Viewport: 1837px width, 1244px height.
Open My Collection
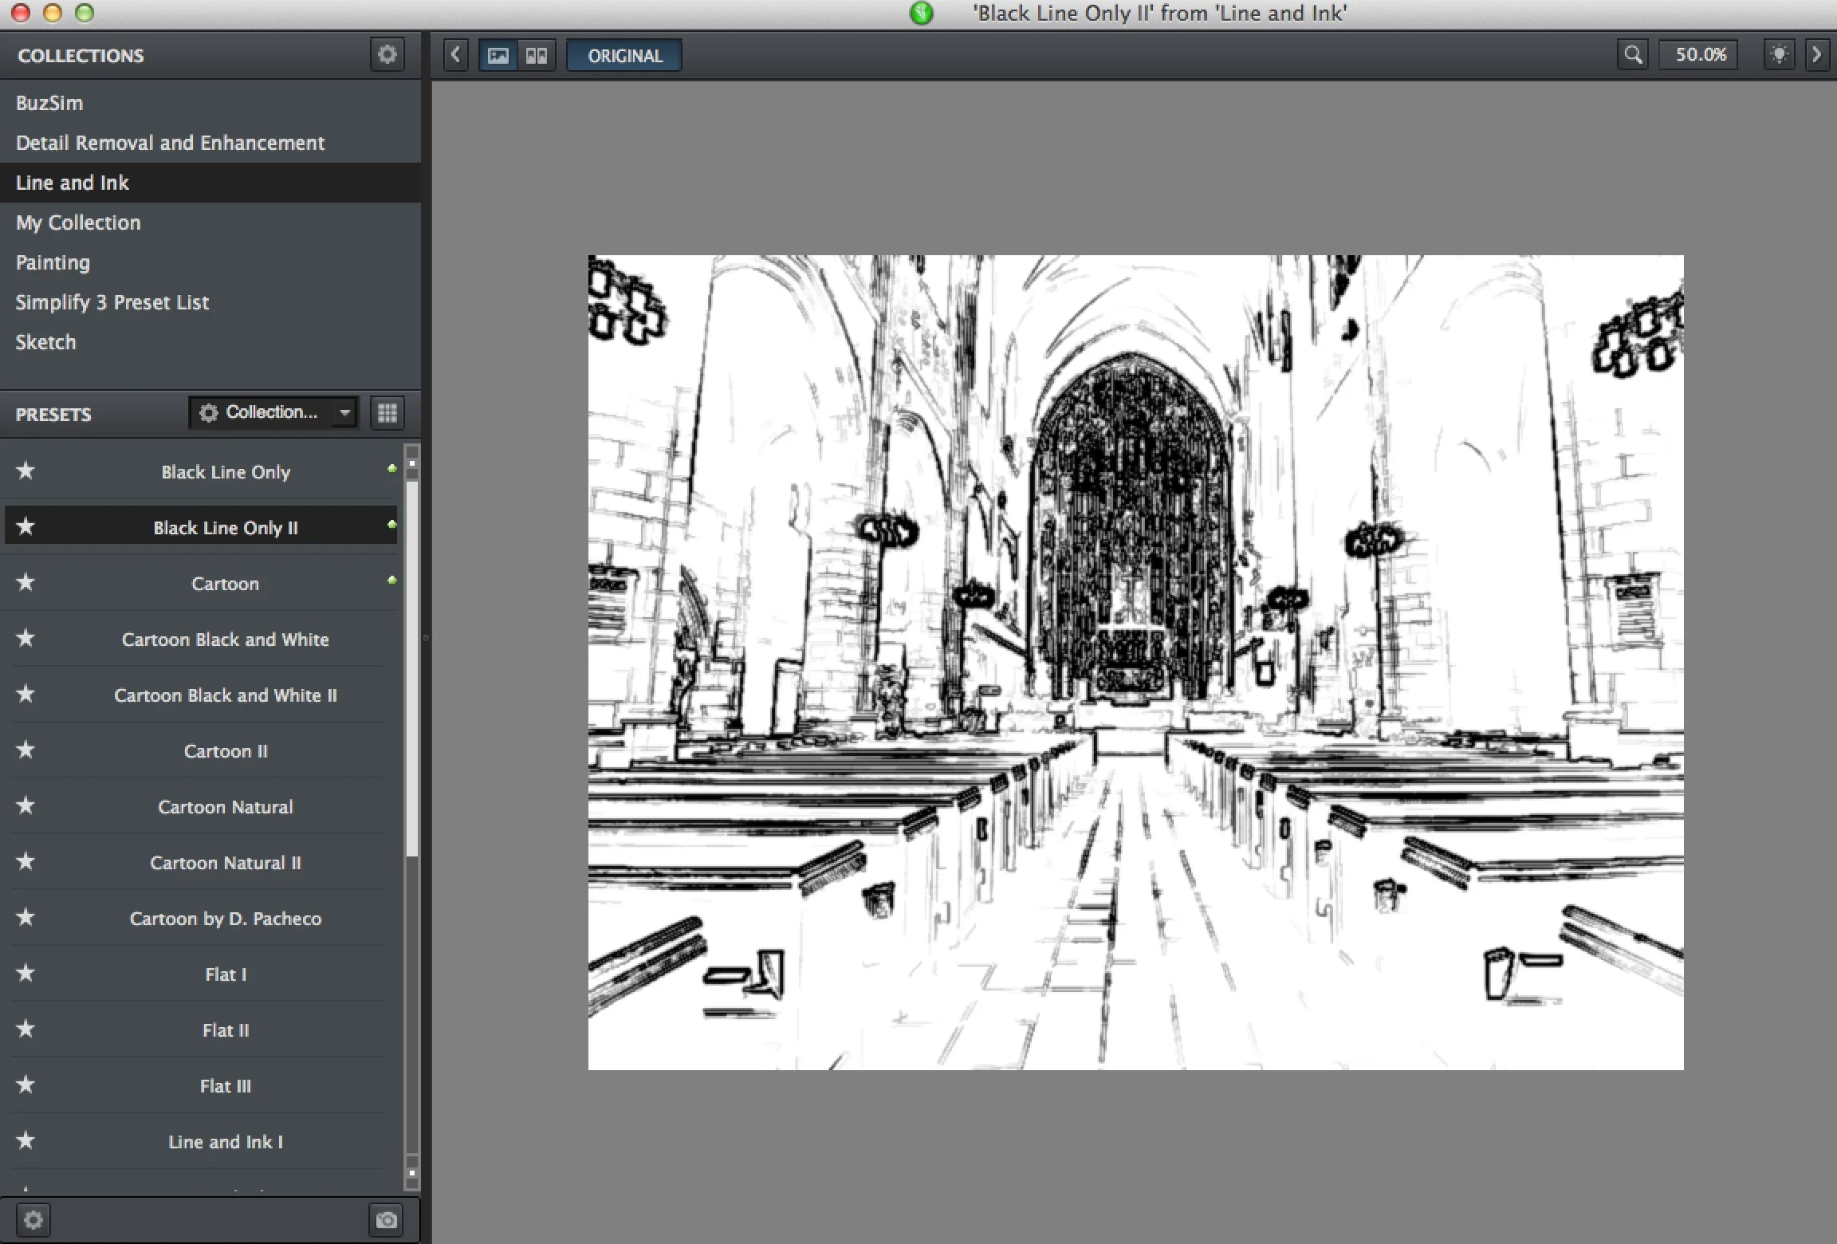point(210,222)
